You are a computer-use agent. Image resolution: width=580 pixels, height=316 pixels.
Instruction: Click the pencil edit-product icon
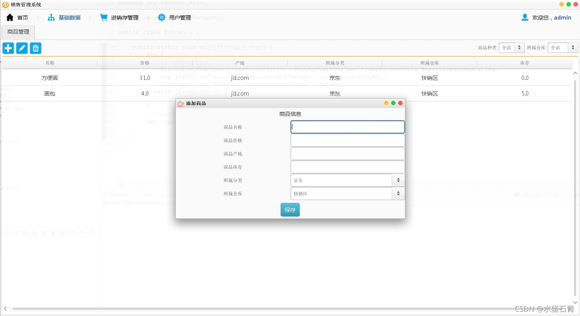coord(22,48)
